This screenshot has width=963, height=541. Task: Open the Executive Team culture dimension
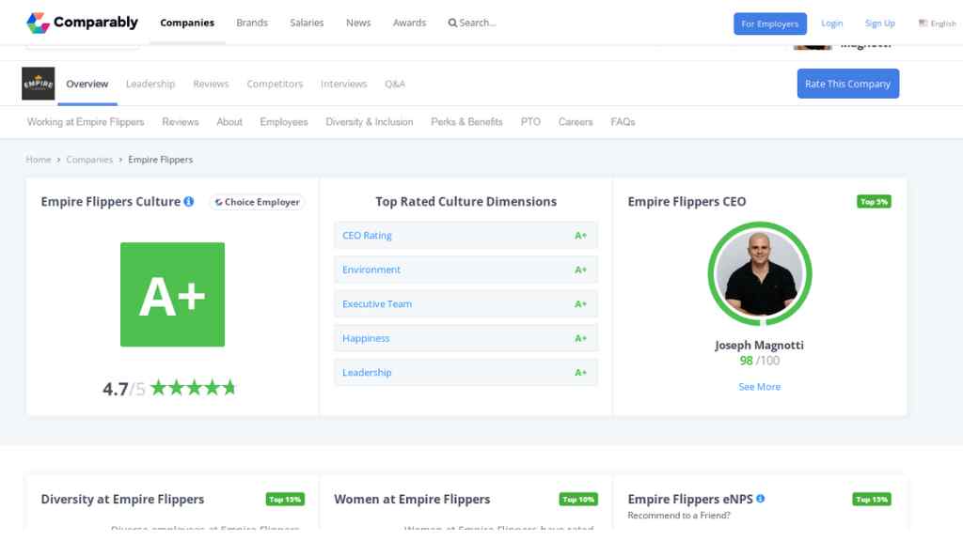tap(466, 304)
